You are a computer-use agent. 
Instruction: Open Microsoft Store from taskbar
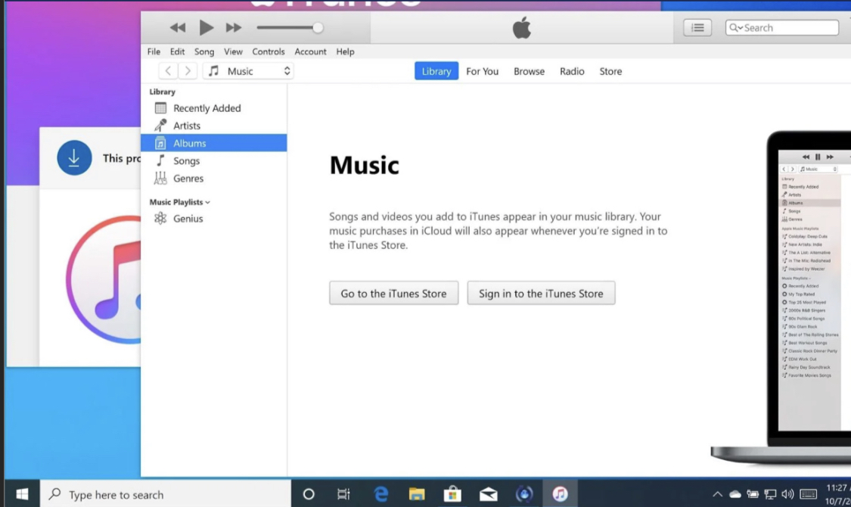[452, 494]
